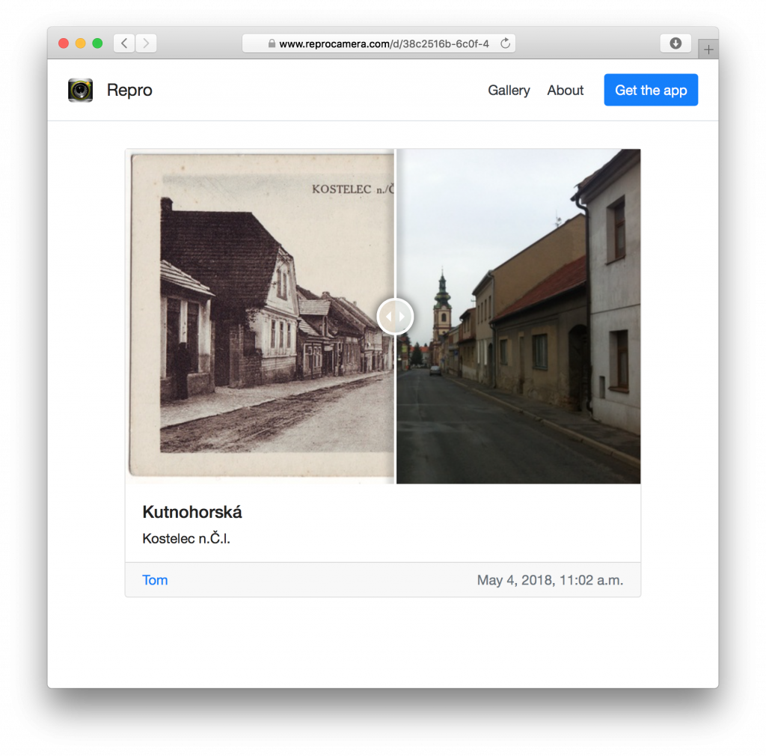Click the before/after comparison slider handle
This screenshot has height=756, width=766.
(x=395, y=317)
